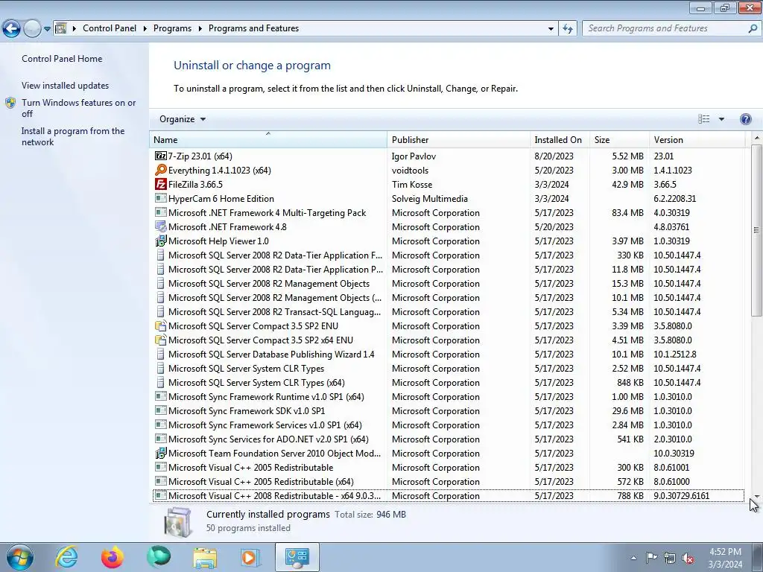Click the refresh button beside address bar
763x572 pixels.
[568, 29]
